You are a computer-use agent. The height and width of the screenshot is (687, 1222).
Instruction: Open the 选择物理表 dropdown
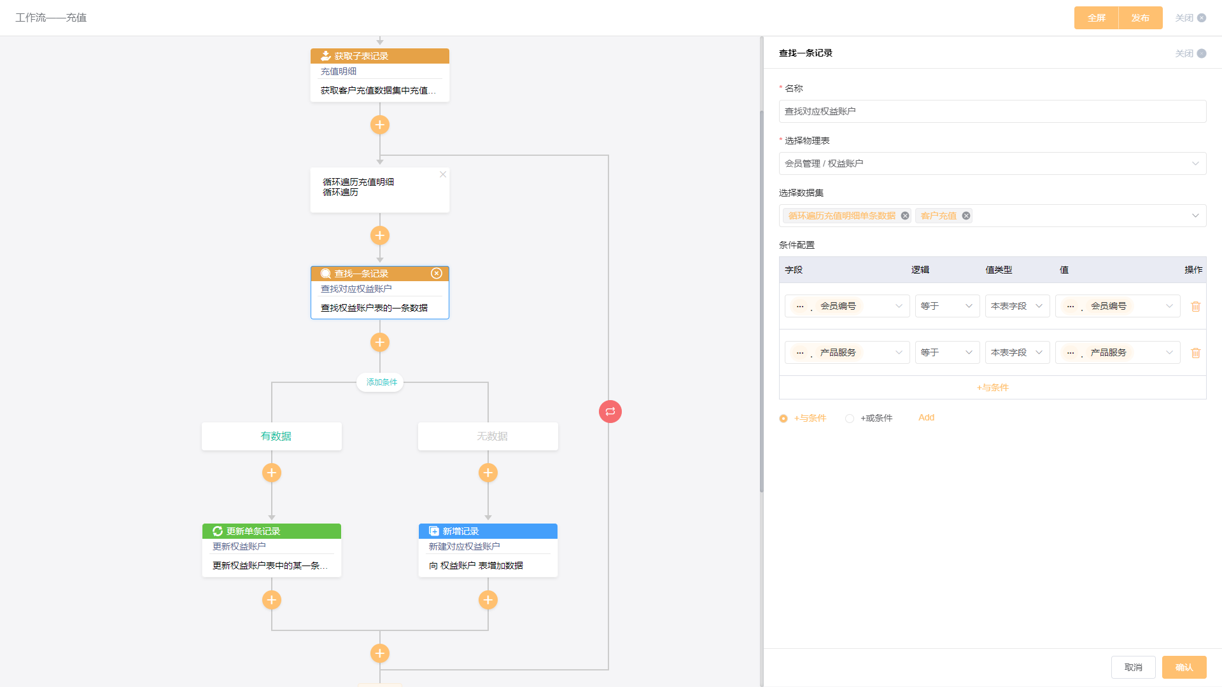tap(992, 163)
